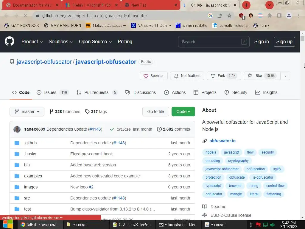Click the Readme book icon
Screen dimensions: 305x229
tap(205, 207)
